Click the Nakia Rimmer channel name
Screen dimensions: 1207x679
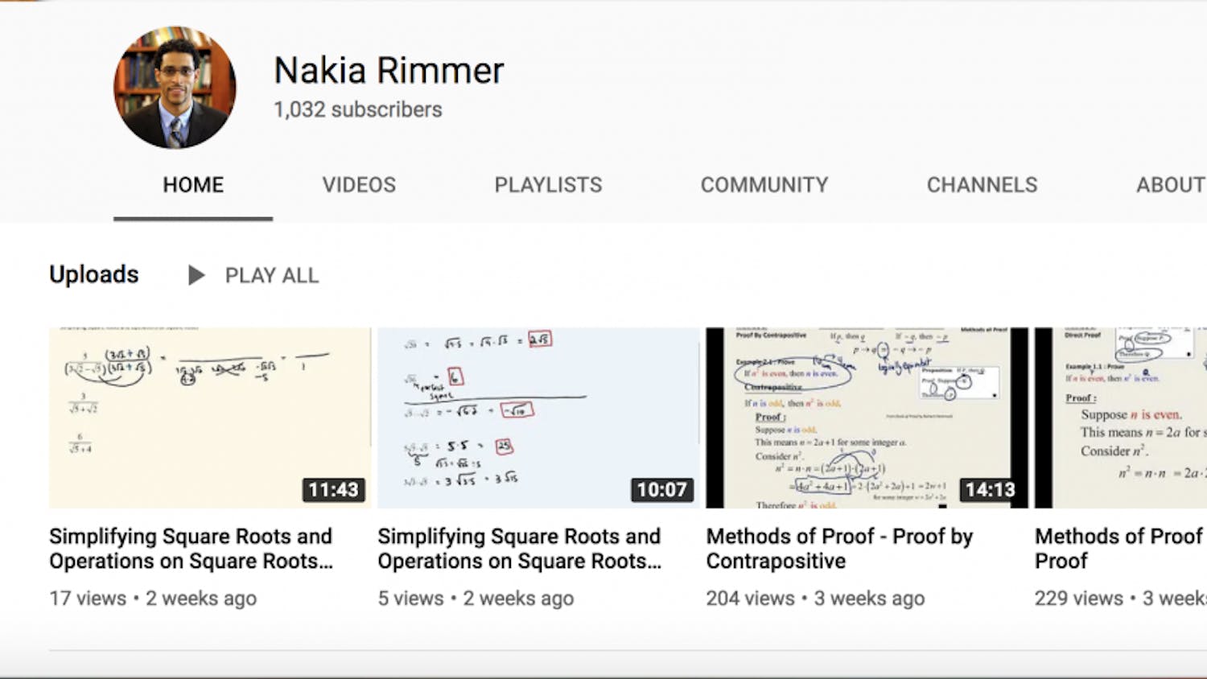click(389, 71)
